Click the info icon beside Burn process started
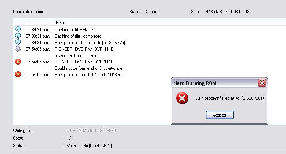The width and height of the screenshot is (286, 154). [x=18, y=42]
